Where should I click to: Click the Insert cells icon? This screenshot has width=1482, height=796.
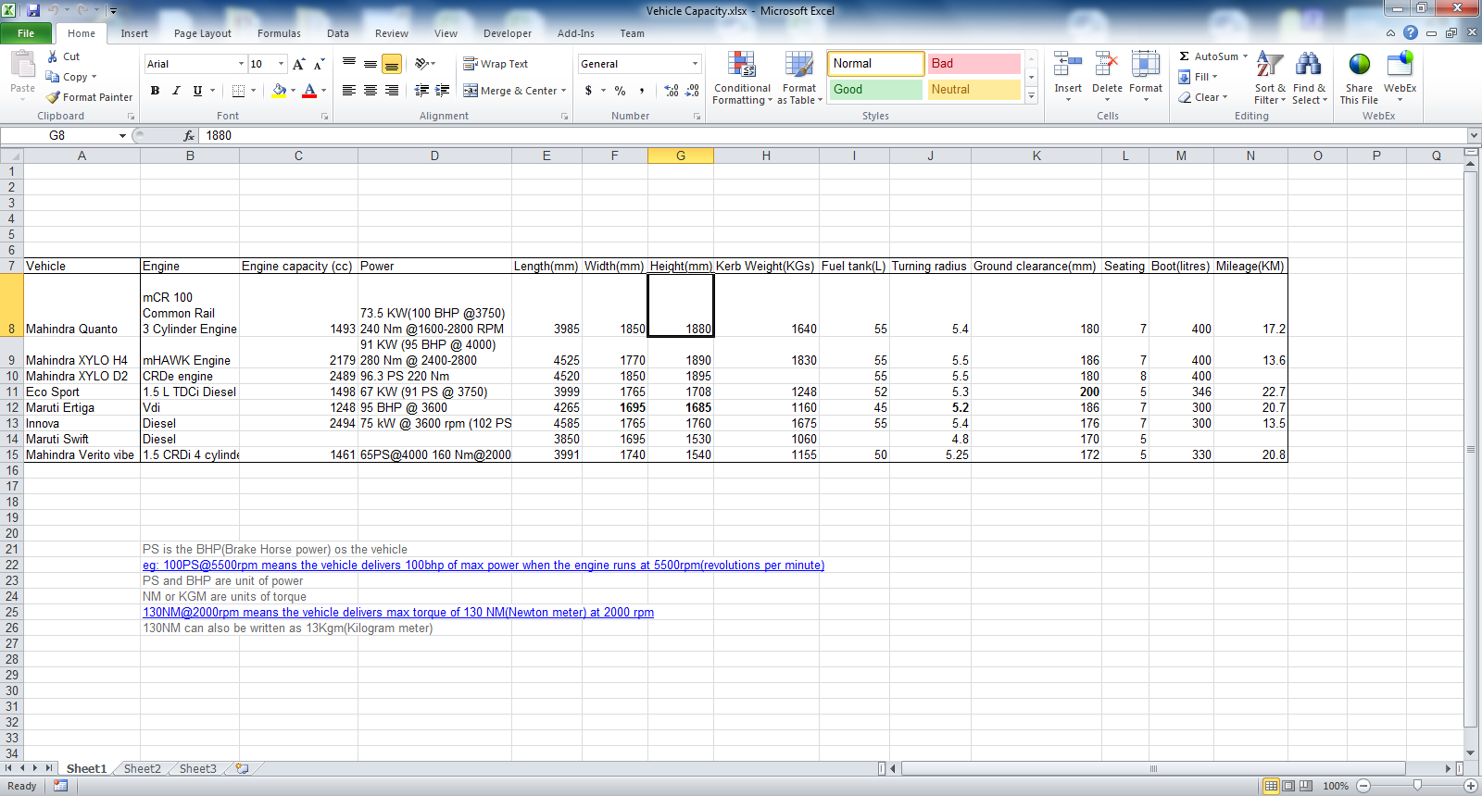[1067, 65]
